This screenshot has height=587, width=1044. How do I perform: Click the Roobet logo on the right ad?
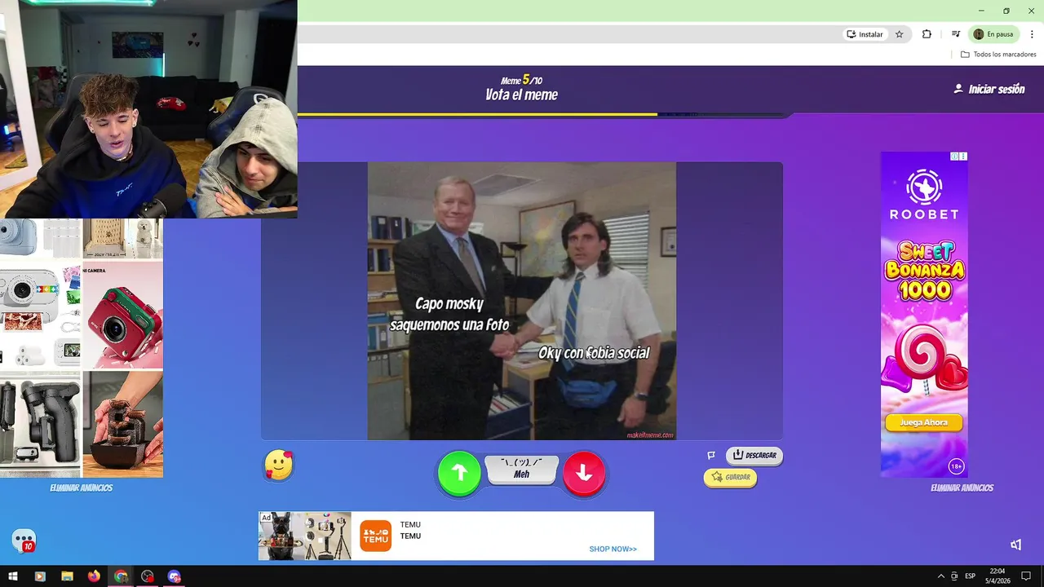[924, 195]
